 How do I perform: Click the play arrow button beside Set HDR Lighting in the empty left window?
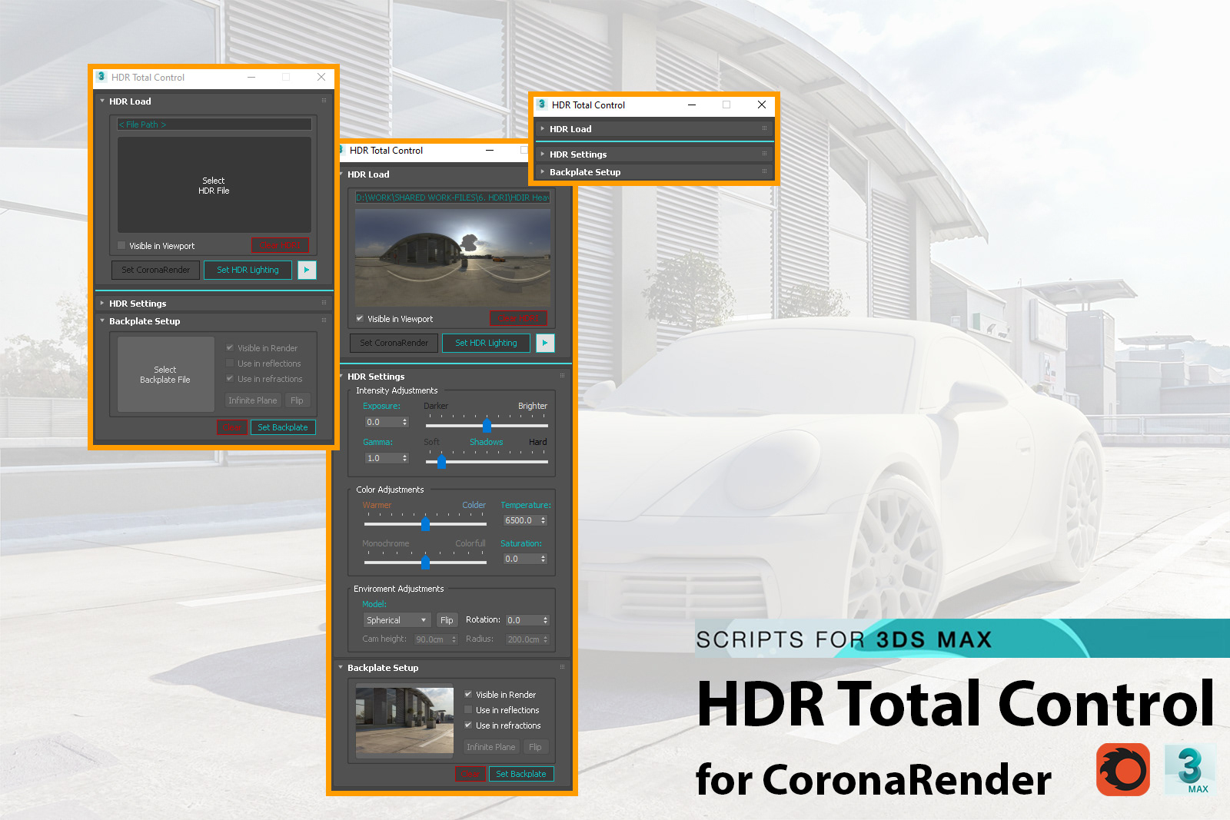307,270
